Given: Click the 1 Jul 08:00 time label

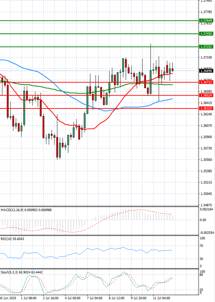Looking at the screenshot, I should [x=29, y=298].
